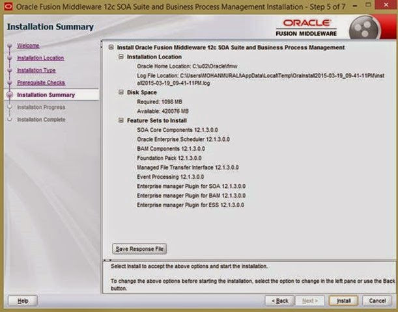The height and width of the screenshot is (312, 398).
Task: Collapse the Installation Location section
Action: pyautogui.click(x=121, y=57)
